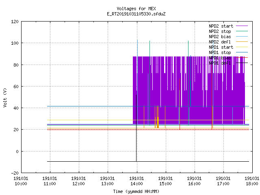Viewport: 260px width, 195px height.
Task: Click the yellow NPD1 start legend line sample
Action: (242, 47)
